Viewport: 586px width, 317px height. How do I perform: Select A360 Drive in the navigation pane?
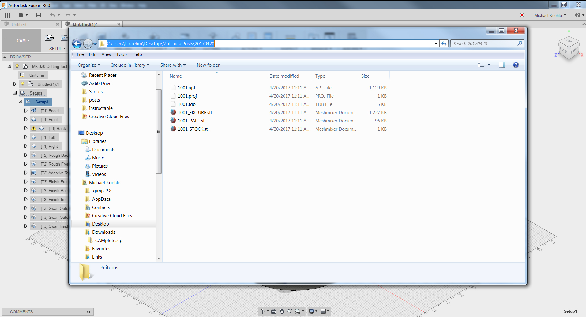tap(100, 84)
